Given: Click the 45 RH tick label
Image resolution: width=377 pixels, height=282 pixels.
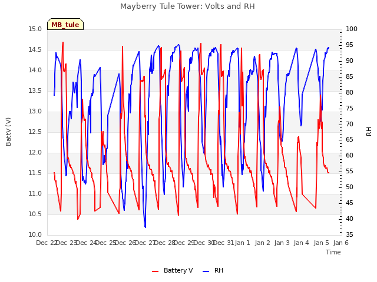Looking at the screenshot, I should [349, 203].
